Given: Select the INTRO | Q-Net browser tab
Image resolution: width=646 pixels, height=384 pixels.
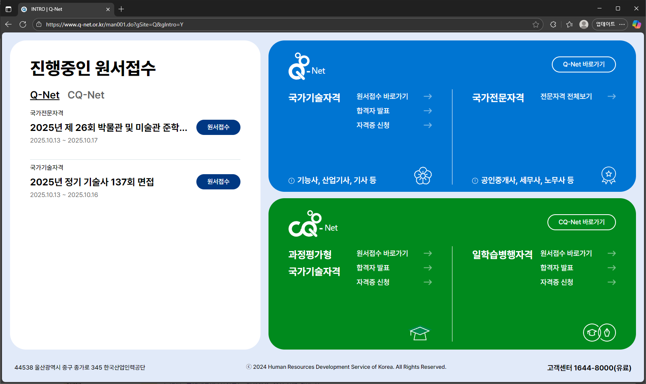Looking at the screenshot, I should 64,9.
